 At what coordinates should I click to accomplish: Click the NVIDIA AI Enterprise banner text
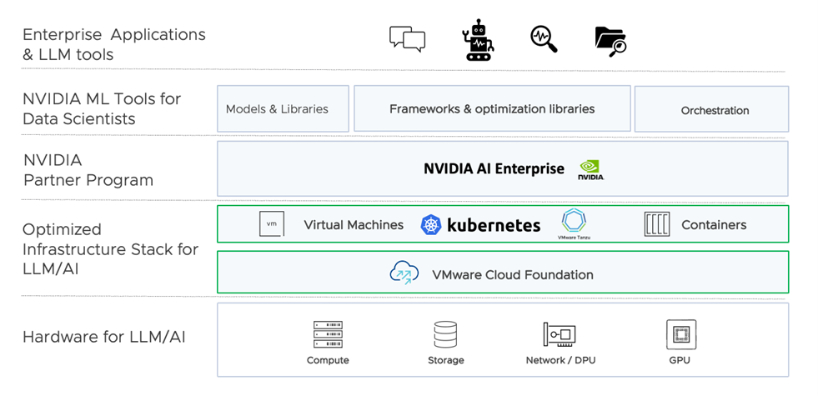(494, 168)
